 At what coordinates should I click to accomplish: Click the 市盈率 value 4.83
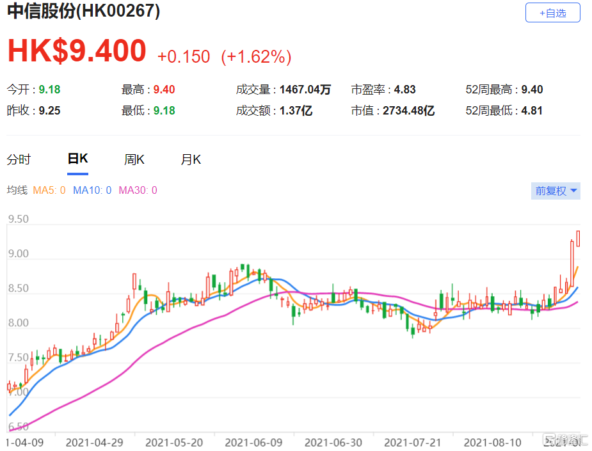click(404, 90)
